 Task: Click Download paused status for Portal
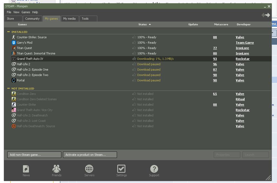(149, 80)
